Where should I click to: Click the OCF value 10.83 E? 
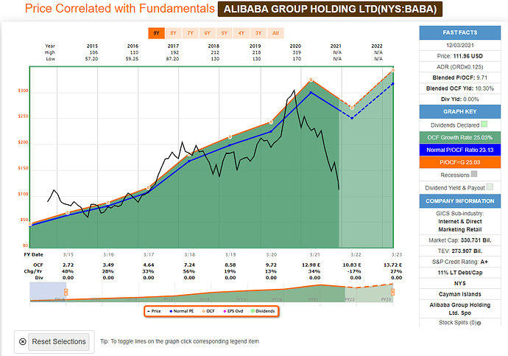pos(352,265)
